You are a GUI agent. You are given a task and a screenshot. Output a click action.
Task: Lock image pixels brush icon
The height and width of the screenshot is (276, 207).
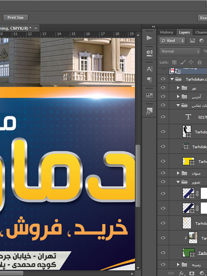[183, 62]
